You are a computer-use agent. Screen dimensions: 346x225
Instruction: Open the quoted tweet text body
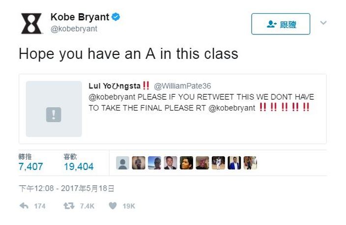coord(201,102)
